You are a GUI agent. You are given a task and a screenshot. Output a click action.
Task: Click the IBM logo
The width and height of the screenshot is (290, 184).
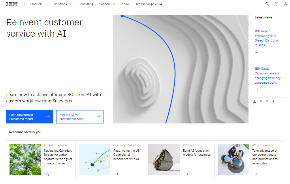pyautogui.click(x=12, y=4)
